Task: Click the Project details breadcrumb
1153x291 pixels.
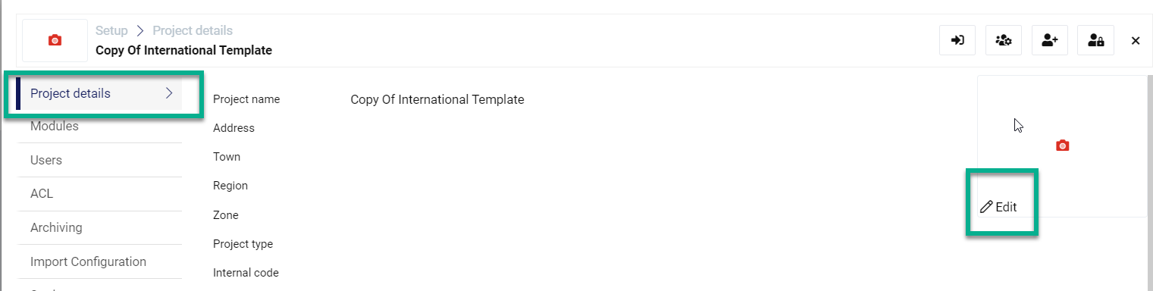Action: (193, 31)
